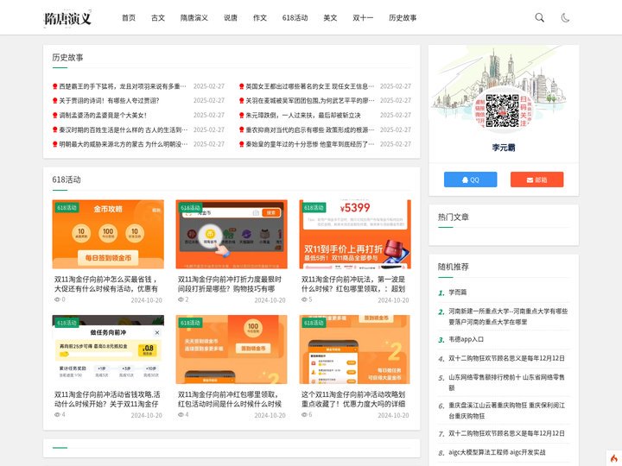The image size is (622, 466).
Task: Click the 每日做任务 phone thumbnail
Action: 355,349
